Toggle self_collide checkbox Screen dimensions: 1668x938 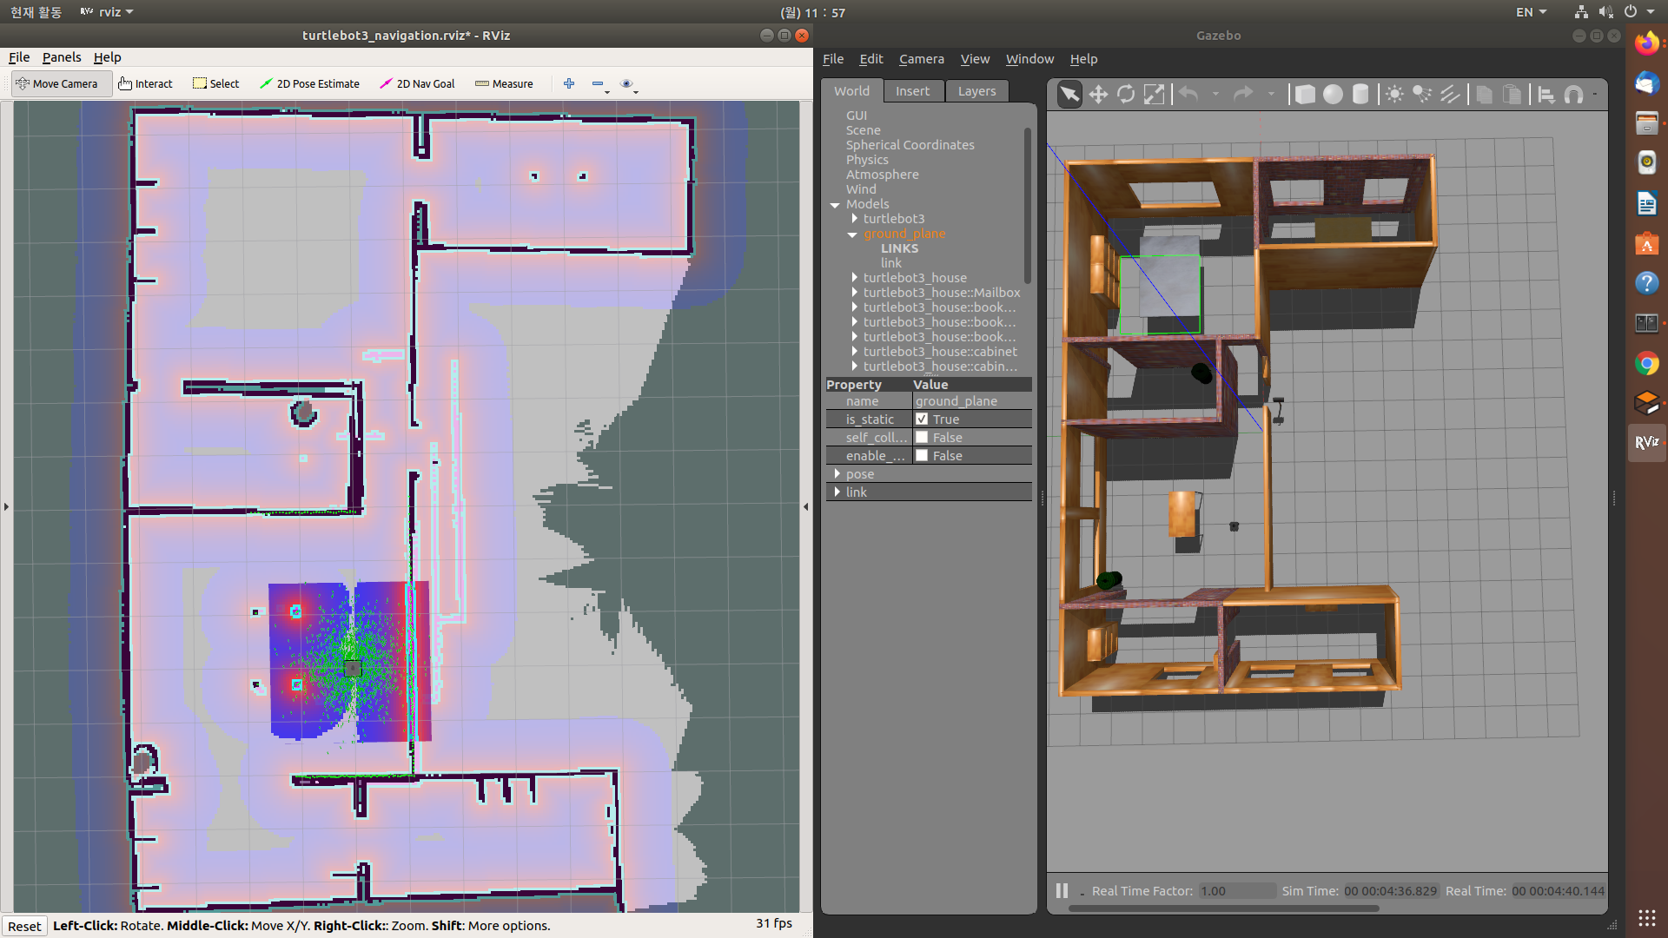922,437
